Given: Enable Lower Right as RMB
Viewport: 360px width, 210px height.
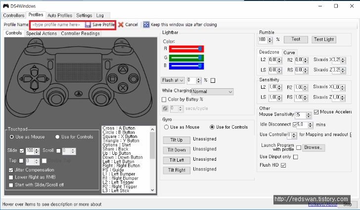Looking at the screenshot, I should coord(11,177).
